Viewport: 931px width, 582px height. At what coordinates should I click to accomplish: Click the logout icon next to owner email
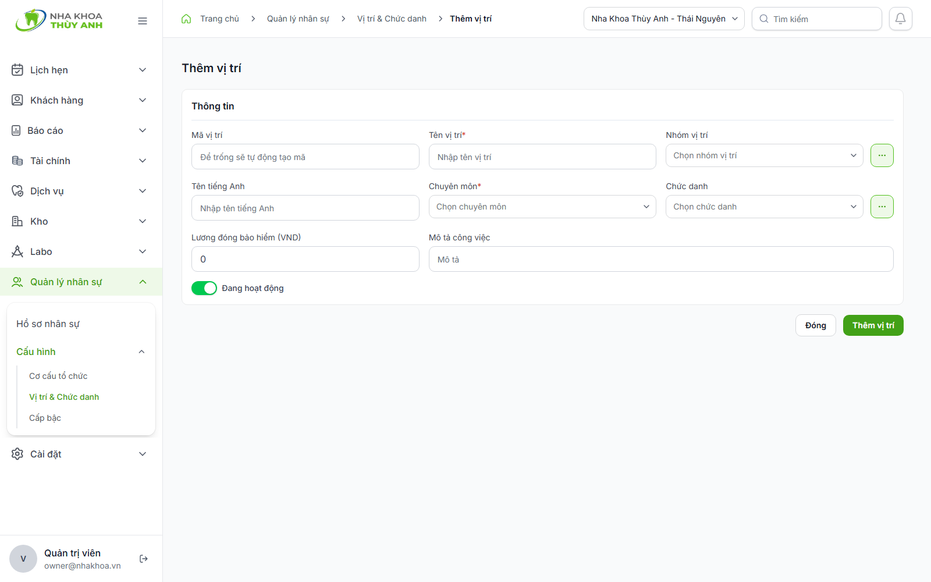pos(144,559)
